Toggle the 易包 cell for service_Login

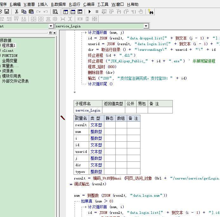click(x=142, y=110)
